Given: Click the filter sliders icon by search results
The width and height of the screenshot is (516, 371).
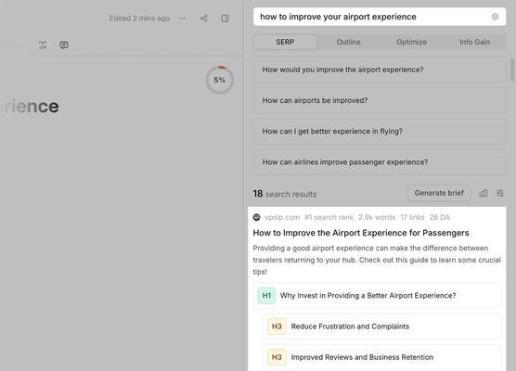Looking at the screenshot, I should (x=500, y=193).
